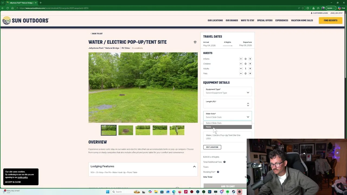Open OBS Studio from taskbar
347x195 pixels.
click(x=239, y=192)
